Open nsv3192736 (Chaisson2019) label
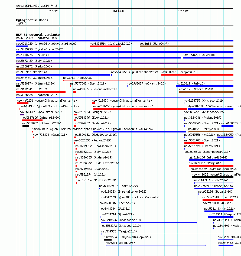This screenshot has width=241, height=256. coord(96,180)
